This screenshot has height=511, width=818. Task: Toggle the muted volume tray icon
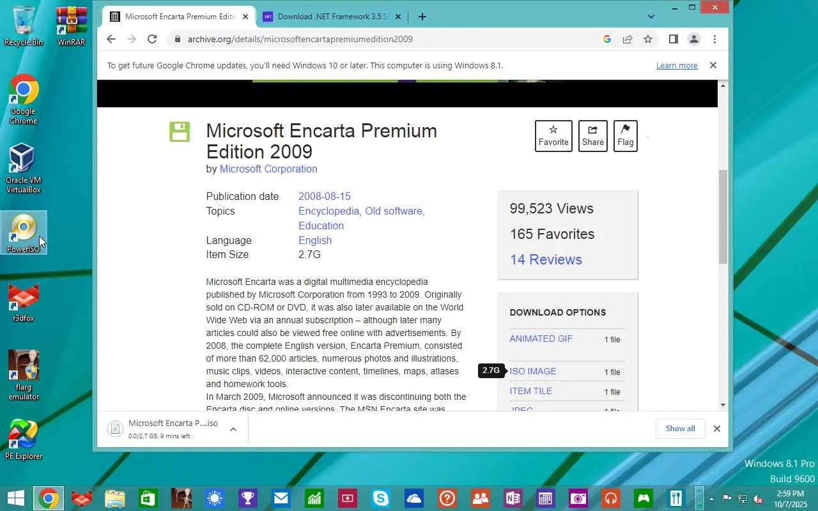(758, 499)
